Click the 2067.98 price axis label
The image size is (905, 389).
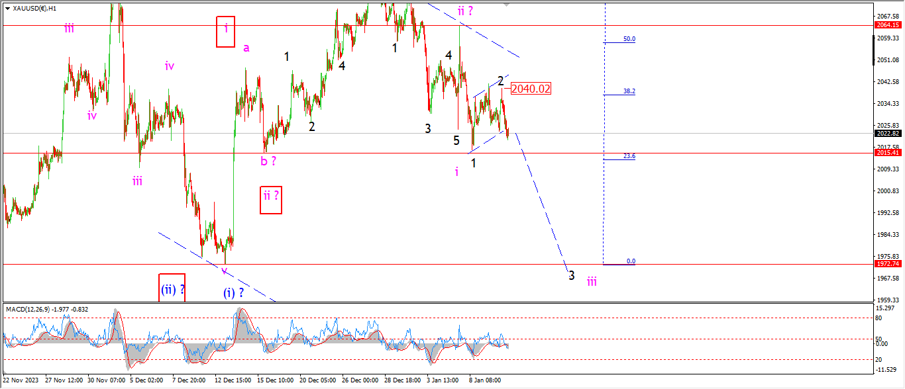(x=888, y=17)
